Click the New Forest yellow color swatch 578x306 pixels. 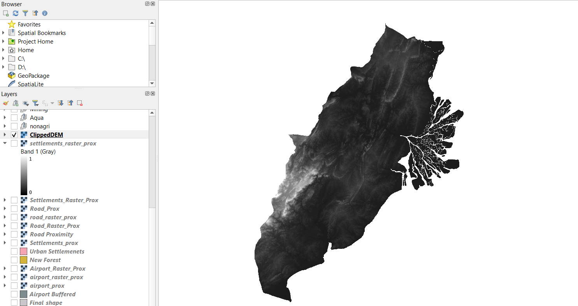(x=24, y=260)
